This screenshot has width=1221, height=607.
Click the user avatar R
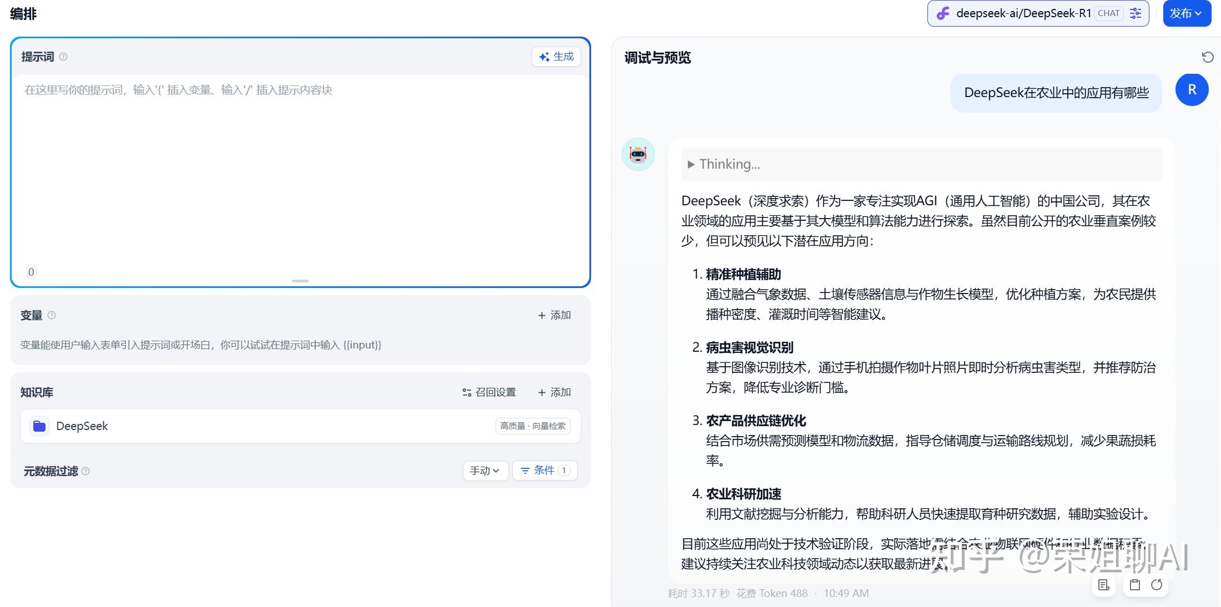[1192, 89]
